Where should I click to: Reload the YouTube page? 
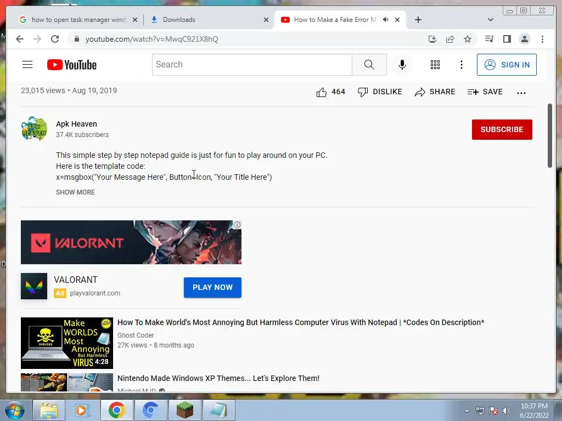[55, 39]
